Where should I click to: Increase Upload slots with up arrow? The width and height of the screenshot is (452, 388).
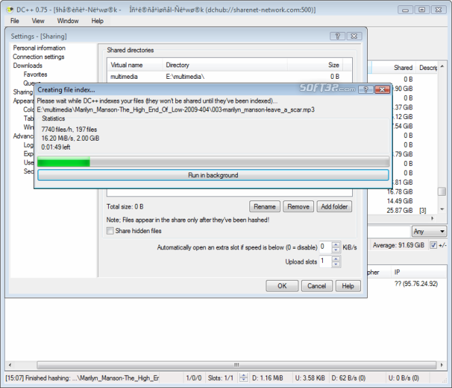336,259
